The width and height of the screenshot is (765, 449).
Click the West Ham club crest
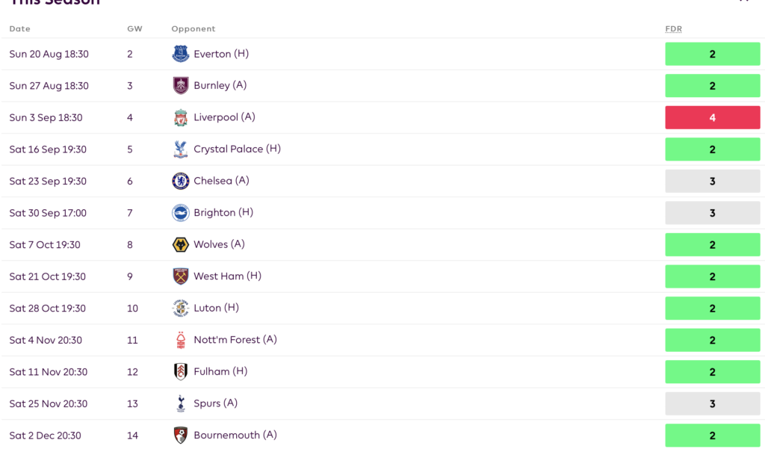pos(180,276)
